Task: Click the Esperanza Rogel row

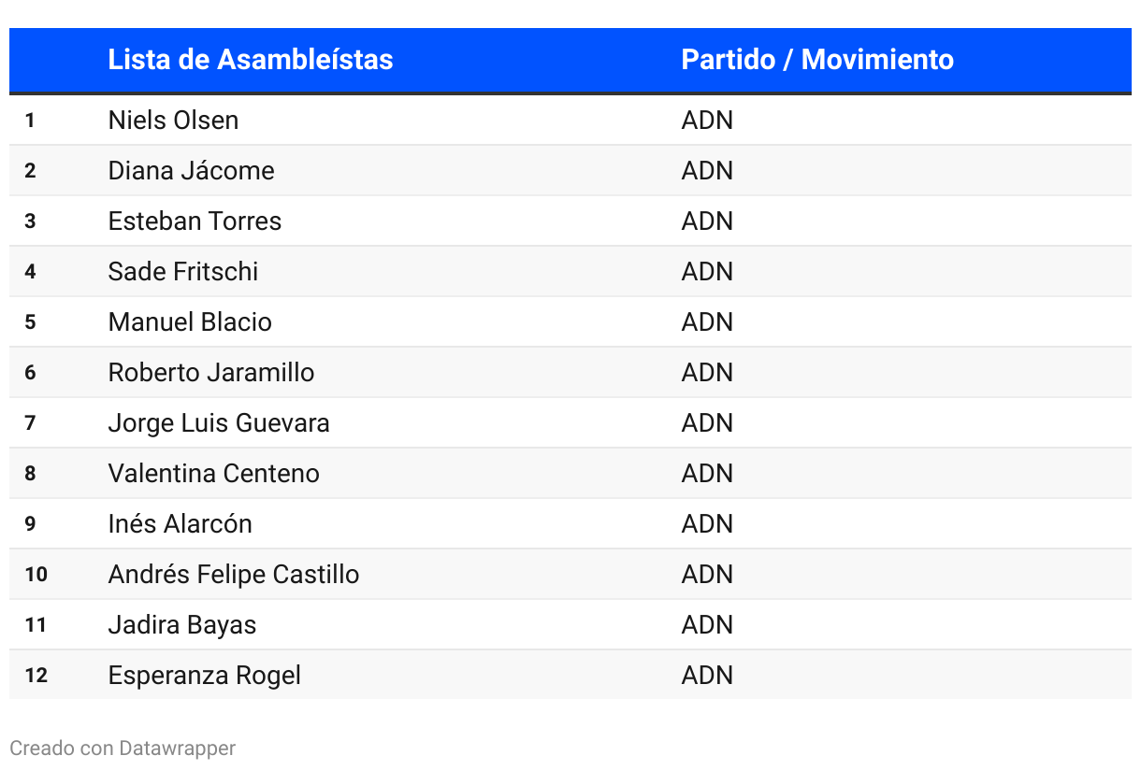Action: [570, 676]
